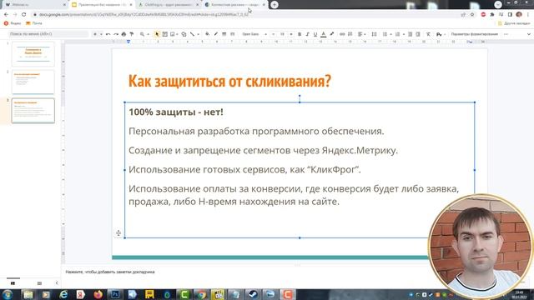This screenshot has height=300, width=534.
Task: Launch Firefox from taskbar
Action: (98, 294)
